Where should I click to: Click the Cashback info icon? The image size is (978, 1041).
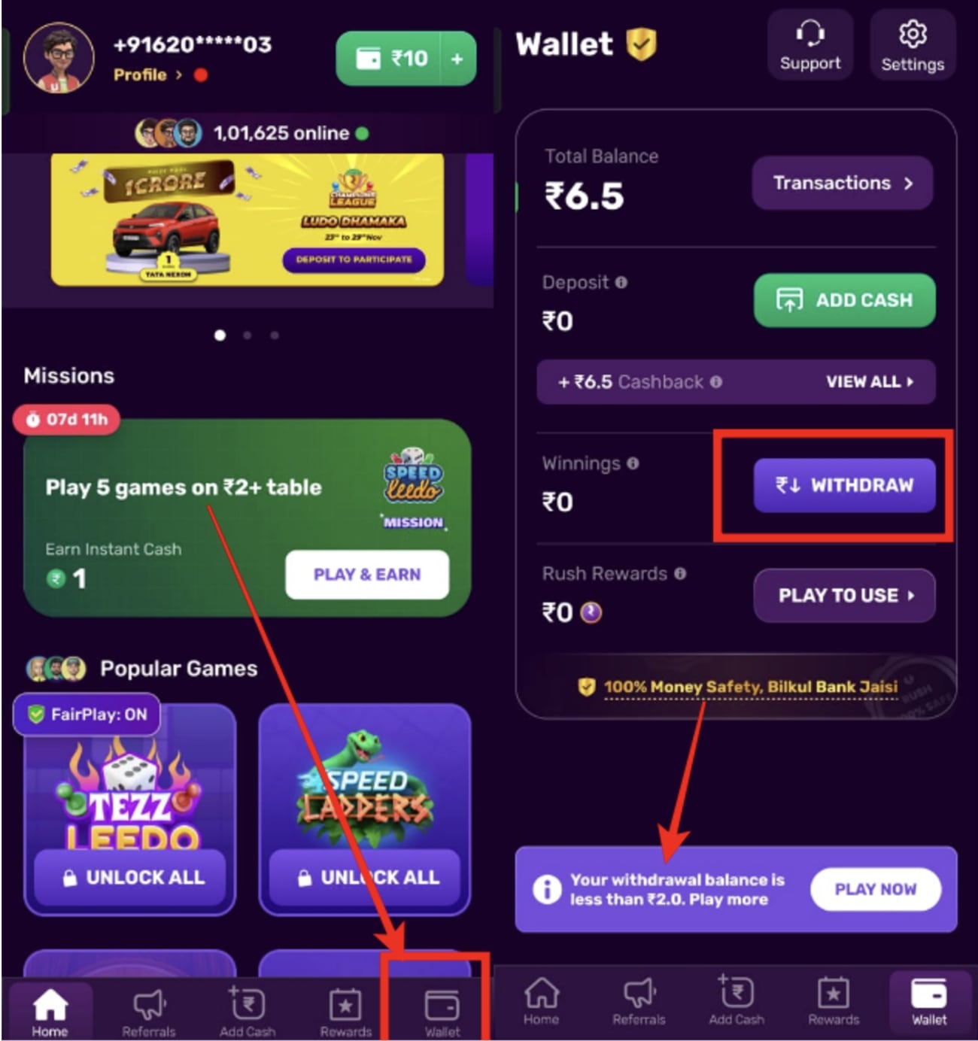point(716,382)
